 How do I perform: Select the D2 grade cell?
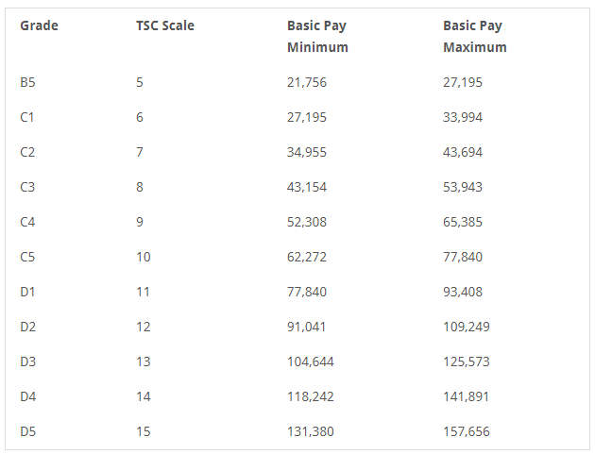(x=27, y=327)
